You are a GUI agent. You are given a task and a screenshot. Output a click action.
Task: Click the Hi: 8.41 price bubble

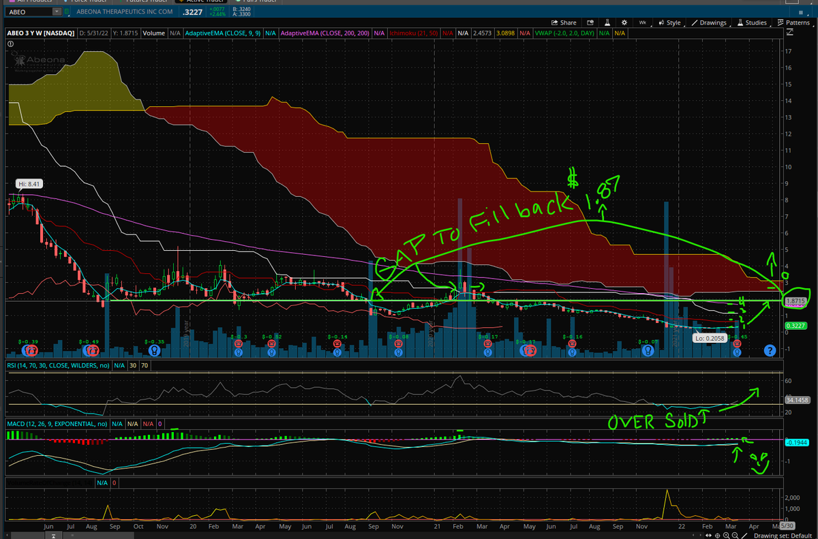[x=29, y=183]
